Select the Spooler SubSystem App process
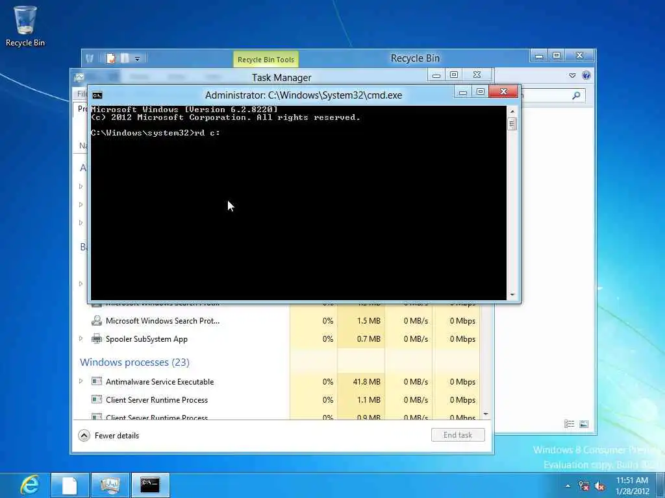Image resolution: width=665 pixels, height=498 pixels. pos(276,338)
